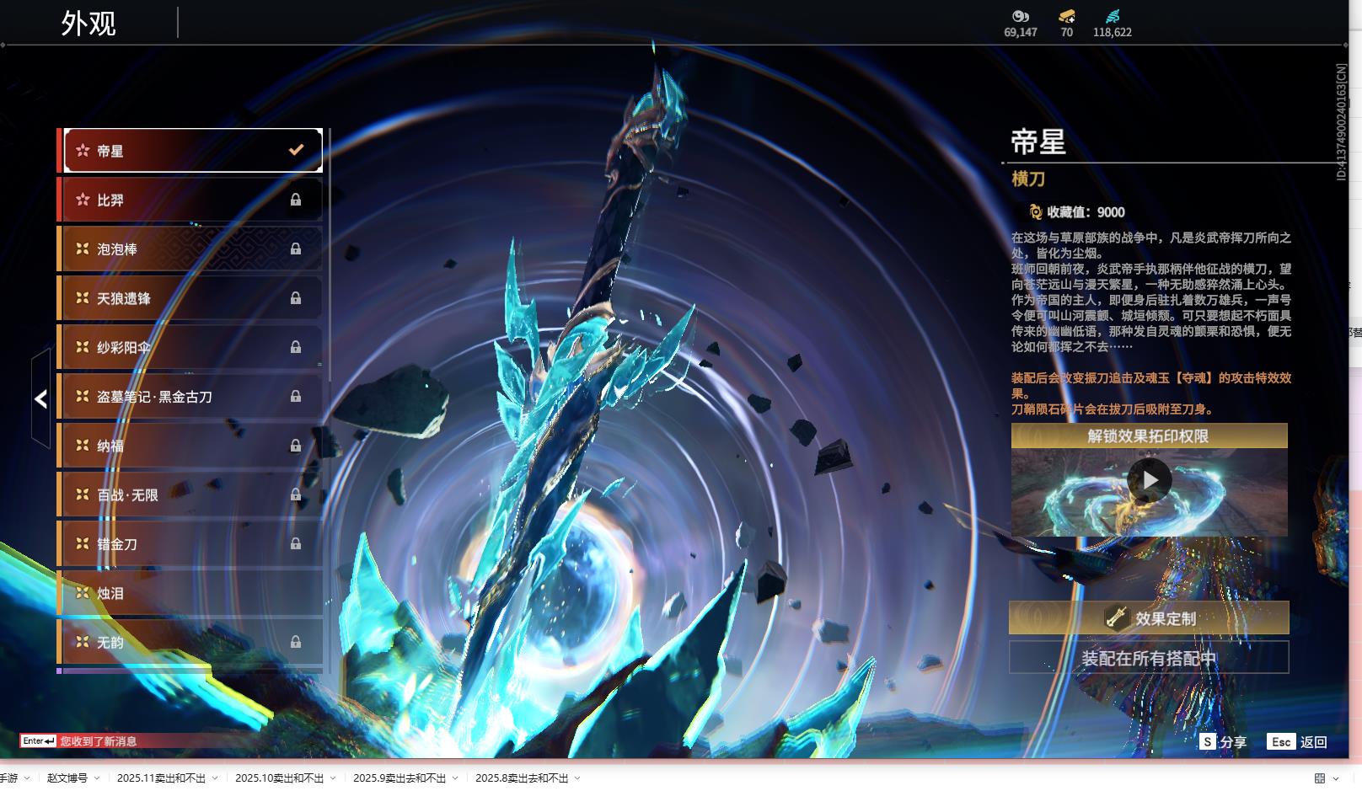The image size is (1362, 791).
Task: Click the swirl icon beside 收藏值: 9000
Action: click(1036, 212)
